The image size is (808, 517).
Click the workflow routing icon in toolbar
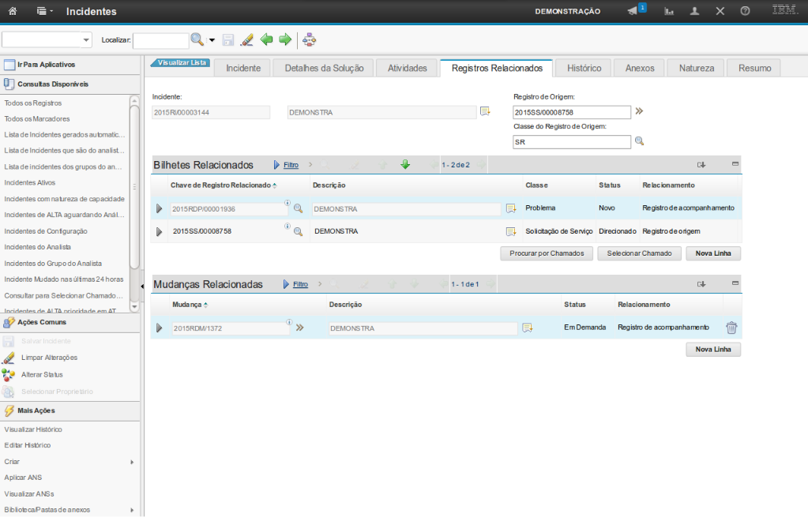coord(310,39)
